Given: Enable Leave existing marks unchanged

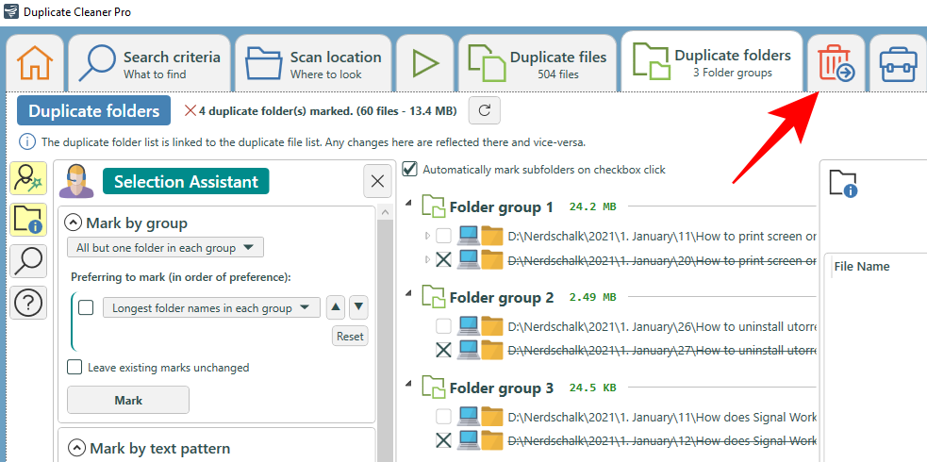Looking at the screenshot, I should click(x=74, y=367).
